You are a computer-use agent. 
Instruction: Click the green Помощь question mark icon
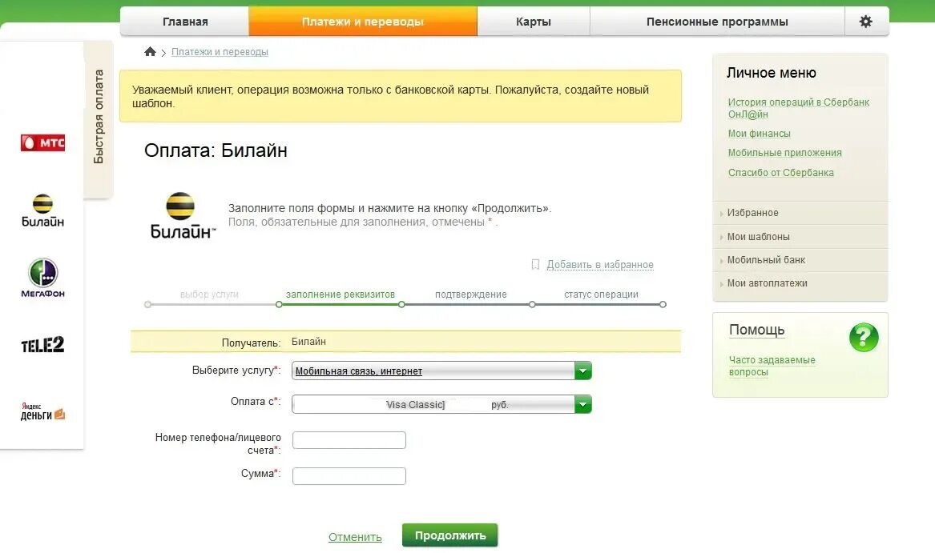863,338
